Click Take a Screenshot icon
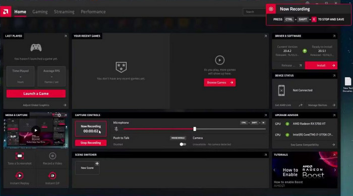 20,156
